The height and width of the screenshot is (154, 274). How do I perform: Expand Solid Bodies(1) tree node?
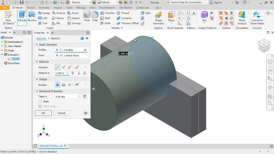point(2,42)
